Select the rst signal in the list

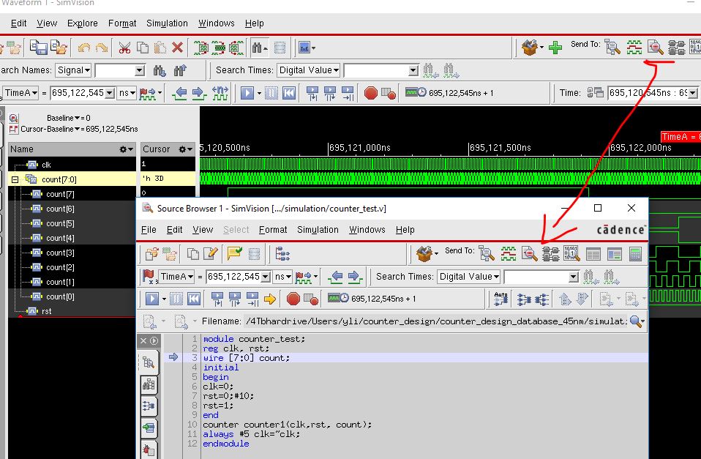46,311
